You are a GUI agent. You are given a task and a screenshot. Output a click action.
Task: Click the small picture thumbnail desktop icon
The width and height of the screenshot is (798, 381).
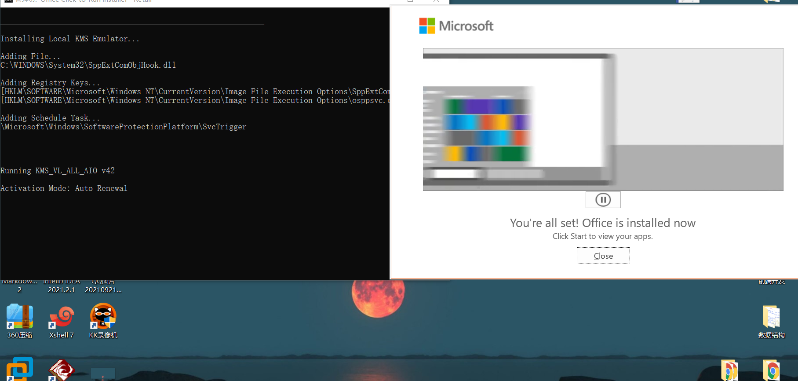pos(103,374)
